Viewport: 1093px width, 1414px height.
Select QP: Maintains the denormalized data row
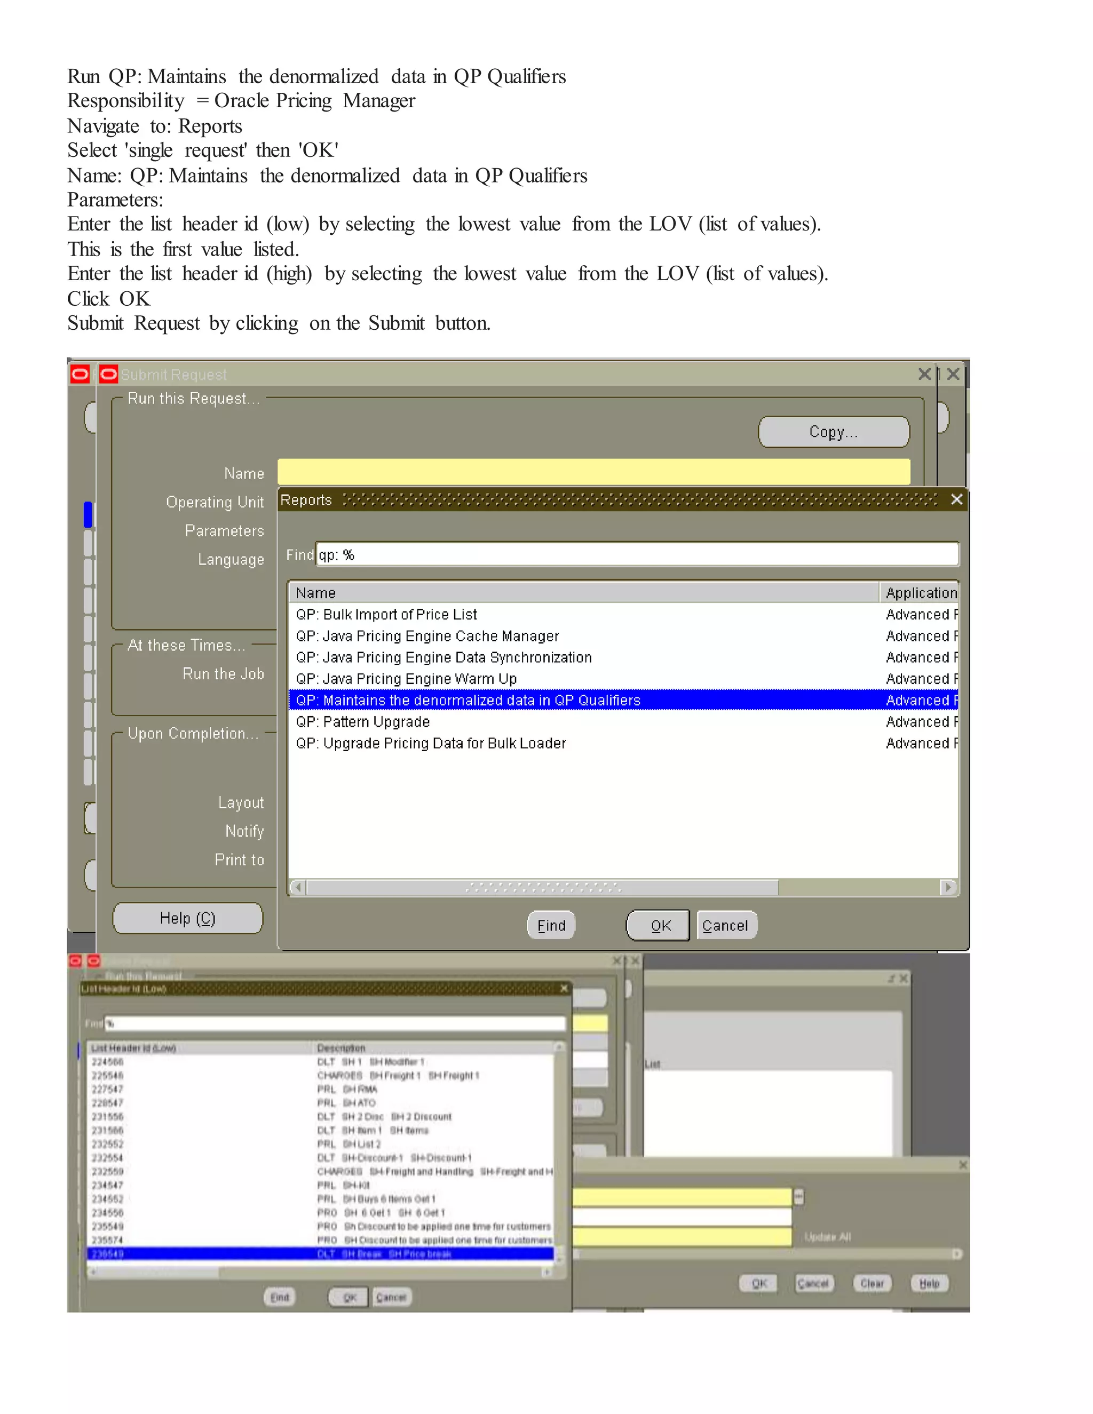623,700
